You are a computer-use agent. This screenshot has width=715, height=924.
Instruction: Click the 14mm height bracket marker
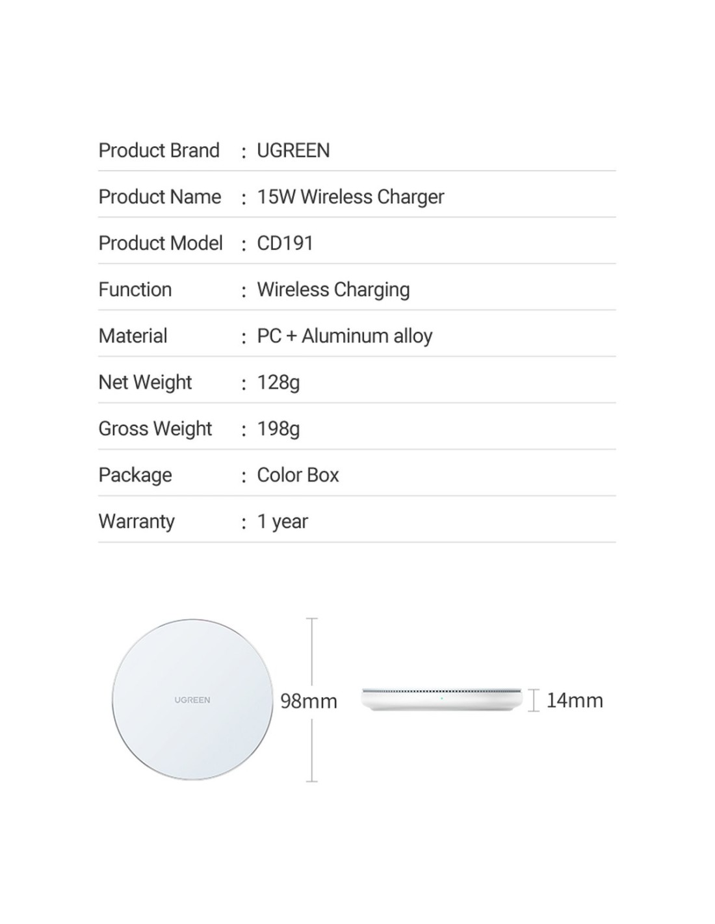[534, 700]
